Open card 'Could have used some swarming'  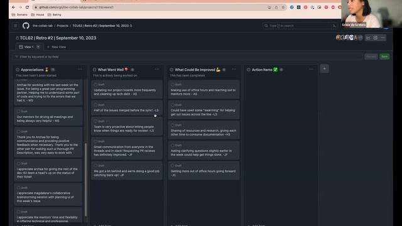pos(204,110)
